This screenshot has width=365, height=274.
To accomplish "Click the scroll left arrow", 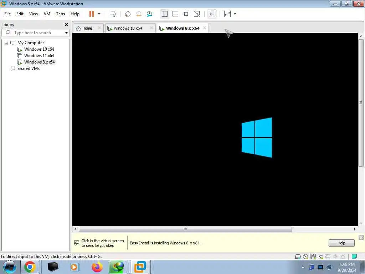I will (75, 229).
